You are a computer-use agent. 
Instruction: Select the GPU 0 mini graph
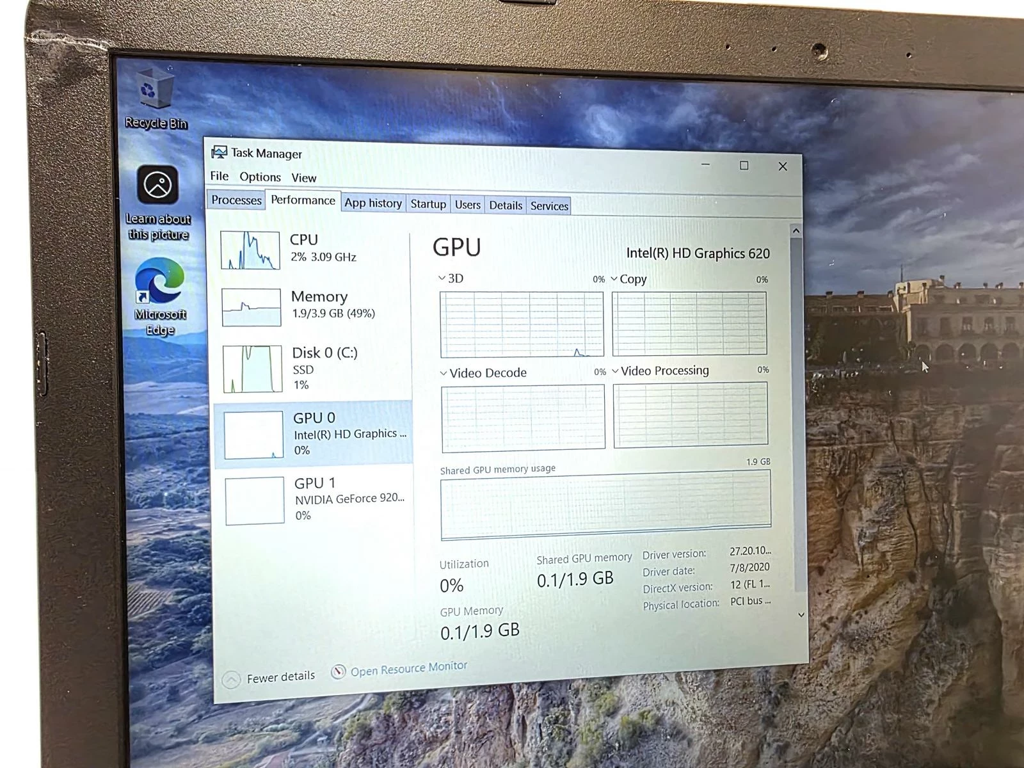coord(253,435)
